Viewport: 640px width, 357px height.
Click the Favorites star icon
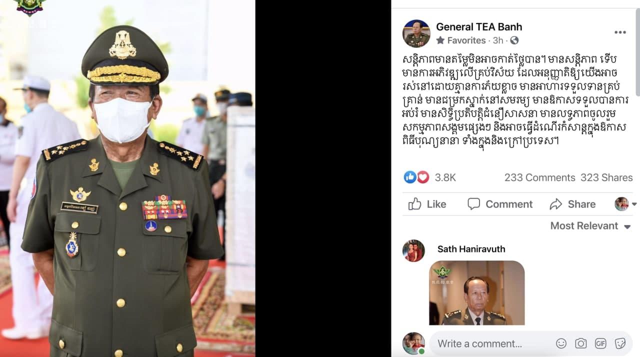click(440, 40)
